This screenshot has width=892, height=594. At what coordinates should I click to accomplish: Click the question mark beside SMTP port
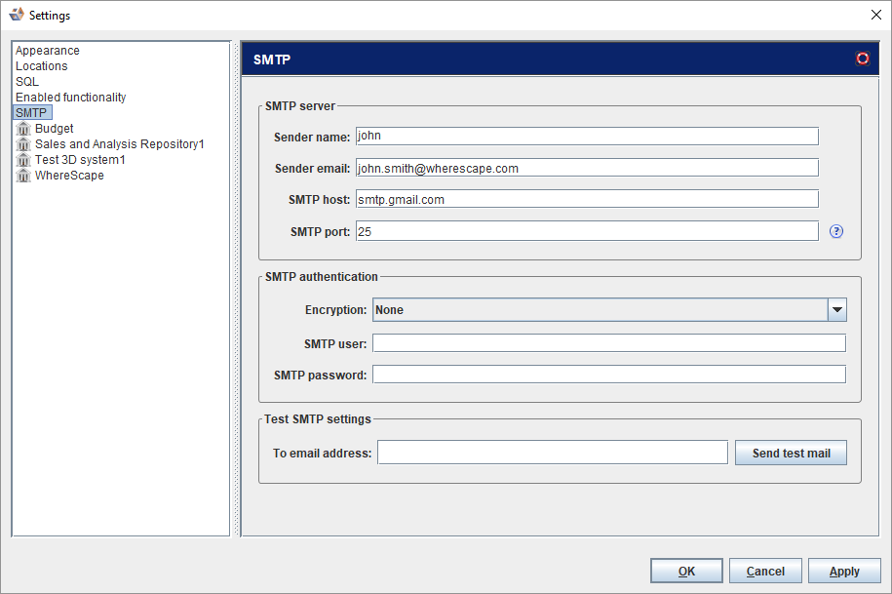pos(835,231)
